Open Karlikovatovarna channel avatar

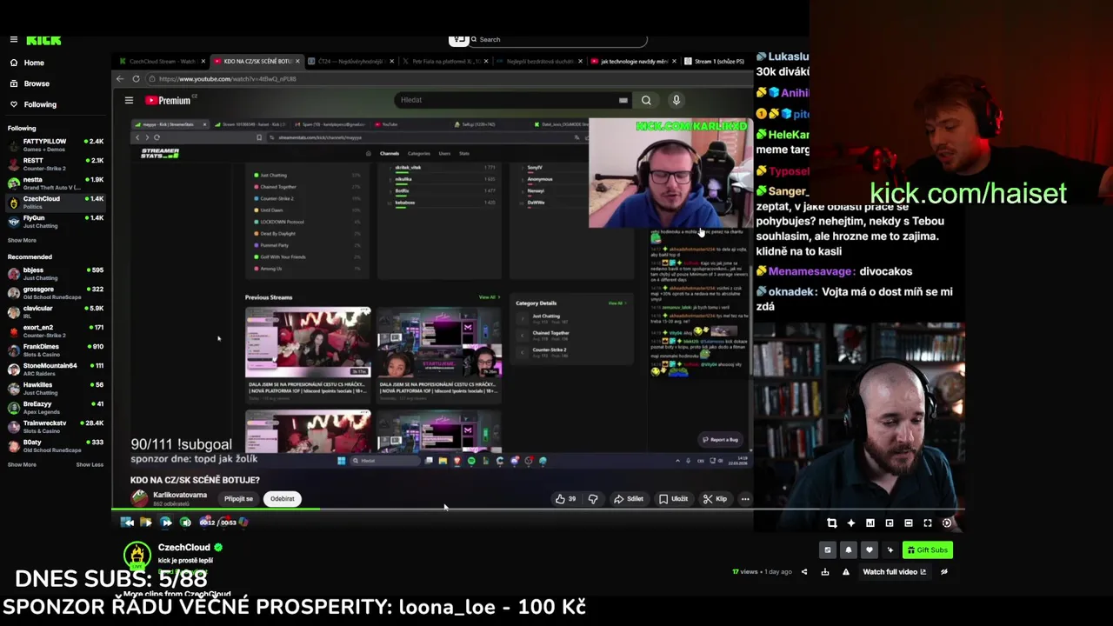point(139,498)
